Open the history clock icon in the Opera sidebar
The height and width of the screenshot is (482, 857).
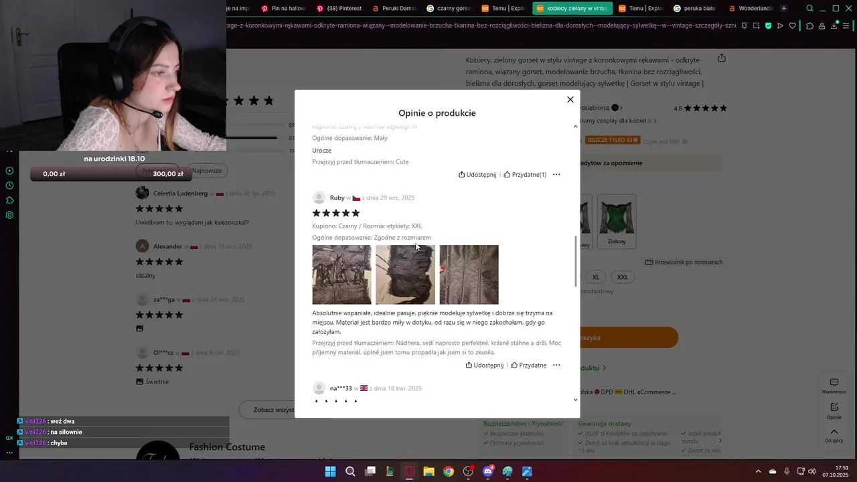tap(9, 185)
